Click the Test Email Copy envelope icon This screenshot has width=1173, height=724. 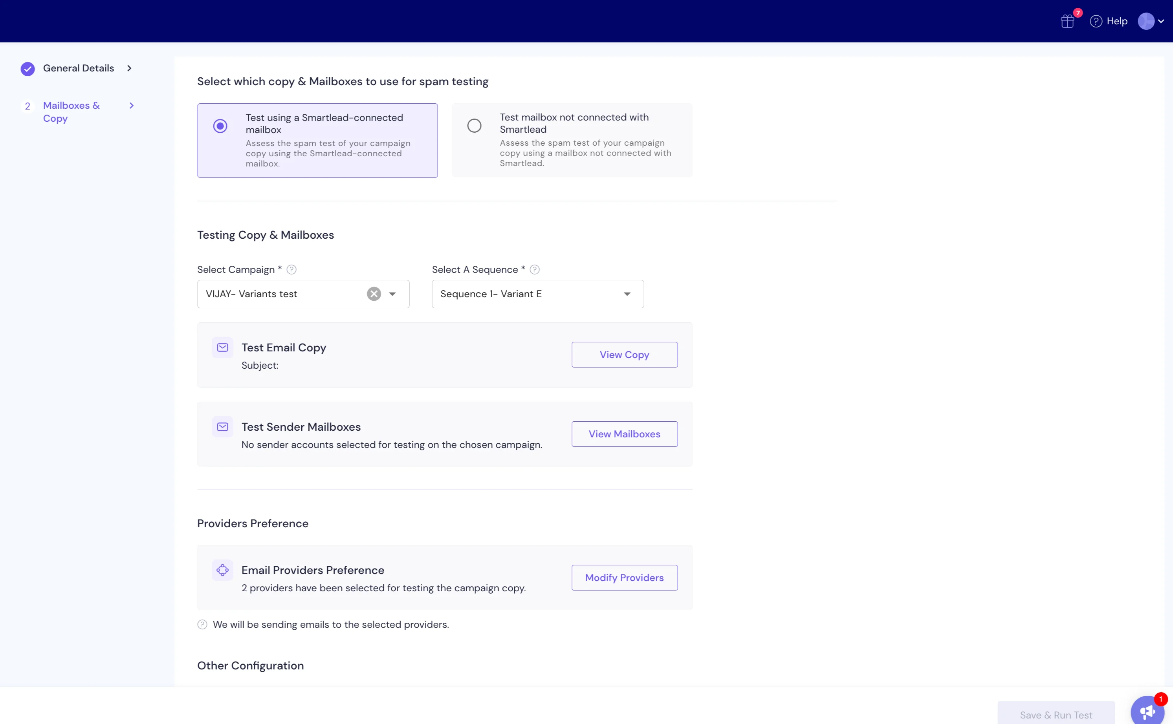tap(223, 347)
